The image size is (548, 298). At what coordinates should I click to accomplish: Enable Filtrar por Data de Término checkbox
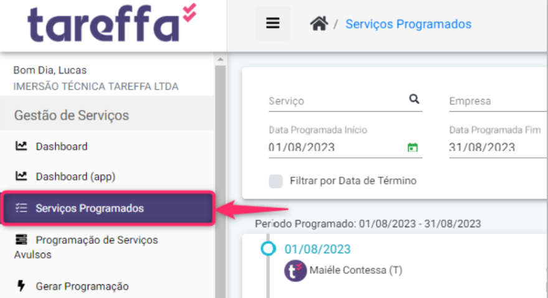(x=275, y=181)
